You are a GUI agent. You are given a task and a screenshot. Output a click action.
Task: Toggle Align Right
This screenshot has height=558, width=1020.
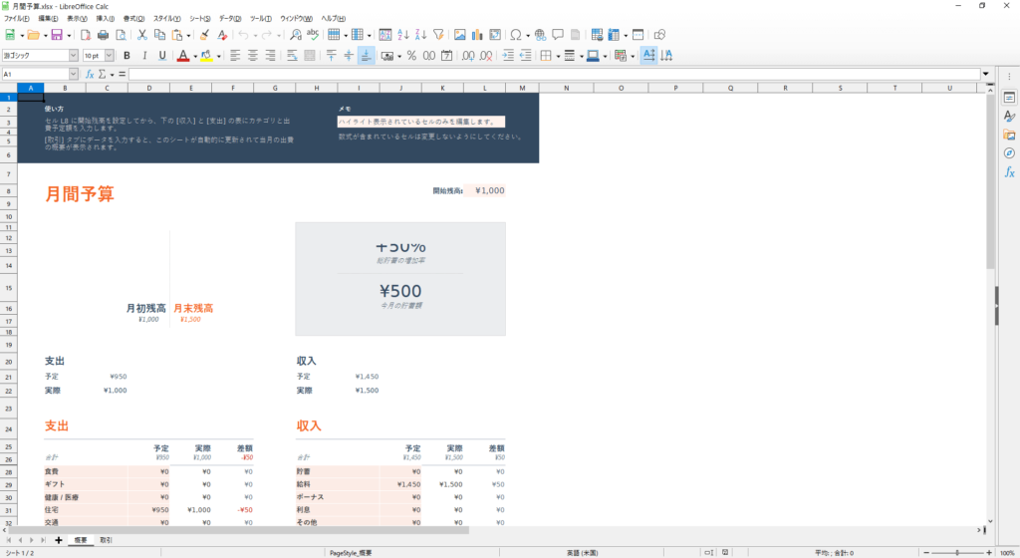tap(270, 56)
